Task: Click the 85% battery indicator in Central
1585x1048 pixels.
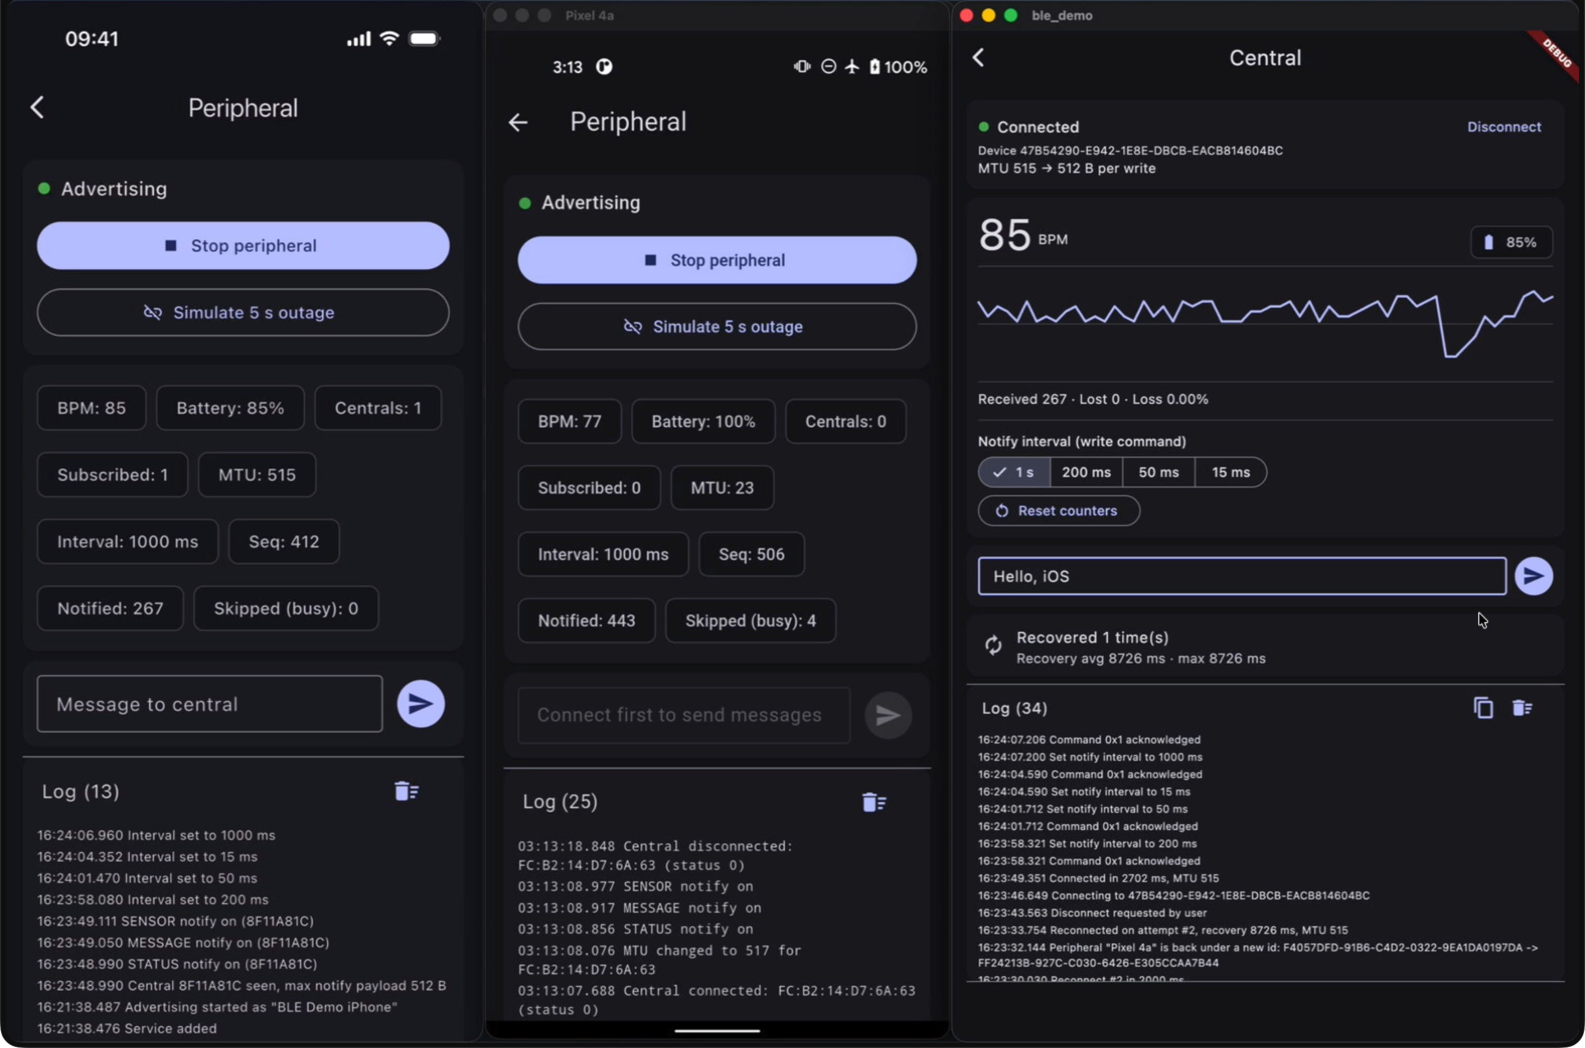Action: point(1511,242)
